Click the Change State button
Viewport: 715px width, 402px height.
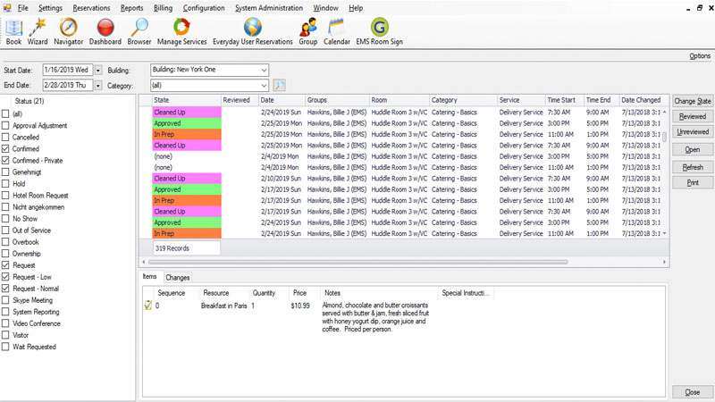coord(692,101)
